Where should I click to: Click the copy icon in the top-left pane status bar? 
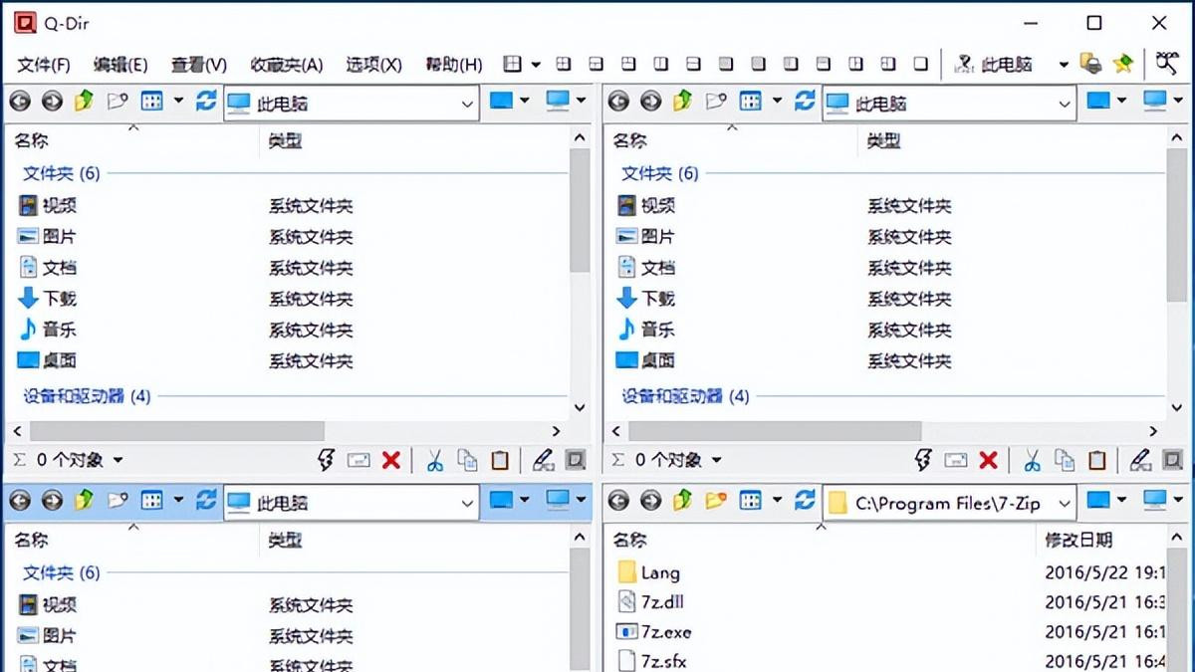pyautogui.click(x=467, y=460)
